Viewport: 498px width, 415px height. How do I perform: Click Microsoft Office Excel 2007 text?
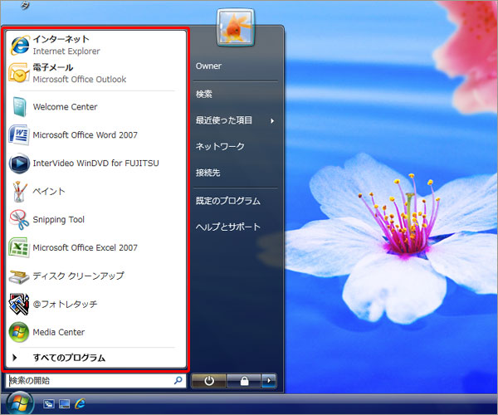[x=85, y=247]
